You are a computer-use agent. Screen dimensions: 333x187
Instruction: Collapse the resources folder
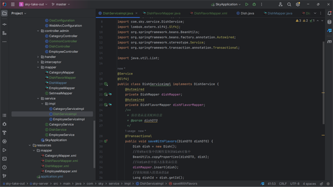29,145
